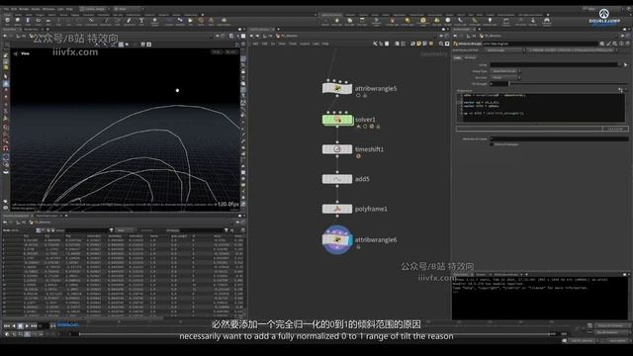The image size is (633, 356).
Task: Click the Point Light shelf tool
Action: click(x=337, y=21)
